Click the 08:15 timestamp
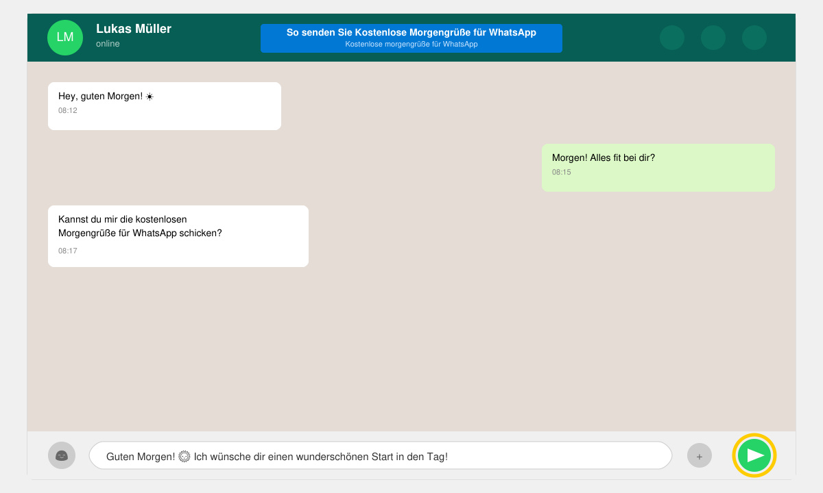 [x=562, y=172]
